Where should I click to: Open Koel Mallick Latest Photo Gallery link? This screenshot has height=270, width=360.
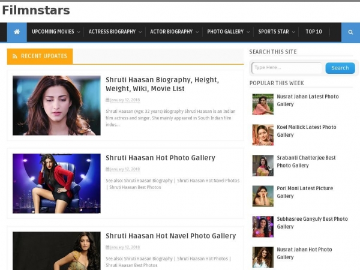coord(307,131)
